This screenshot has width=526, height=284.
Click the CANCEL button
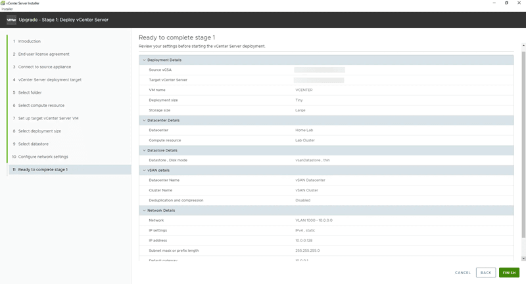pyautogui.click(x=463, y=273)
